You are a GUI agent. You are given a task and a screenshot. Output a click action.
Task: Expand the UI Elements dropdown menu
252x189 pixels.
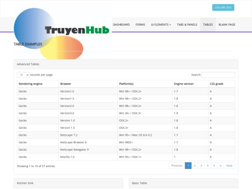point(161,25)
